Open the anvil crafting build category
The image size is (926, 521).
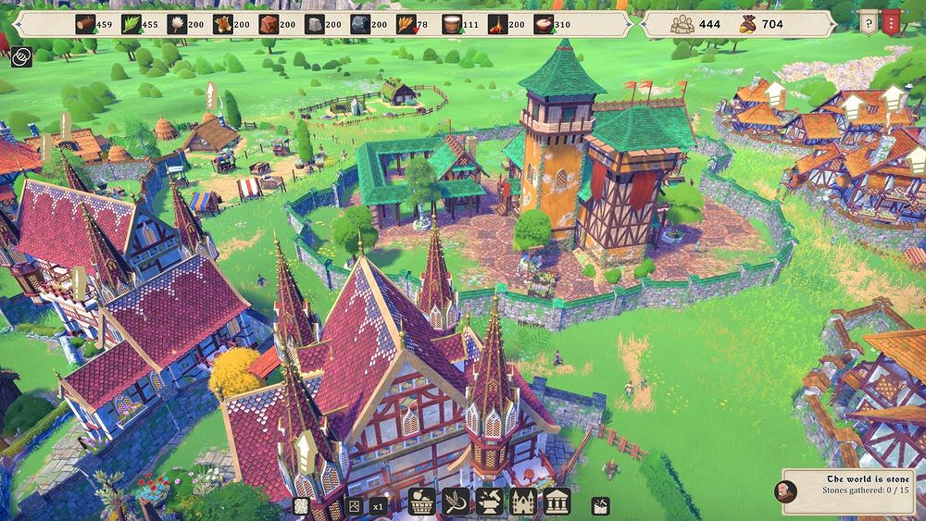489,502
